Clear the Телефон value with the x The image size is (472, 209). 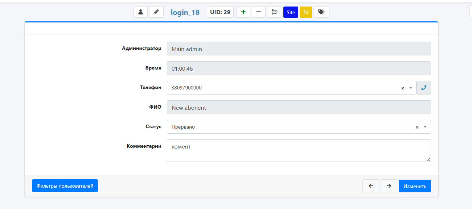(402, 88)
